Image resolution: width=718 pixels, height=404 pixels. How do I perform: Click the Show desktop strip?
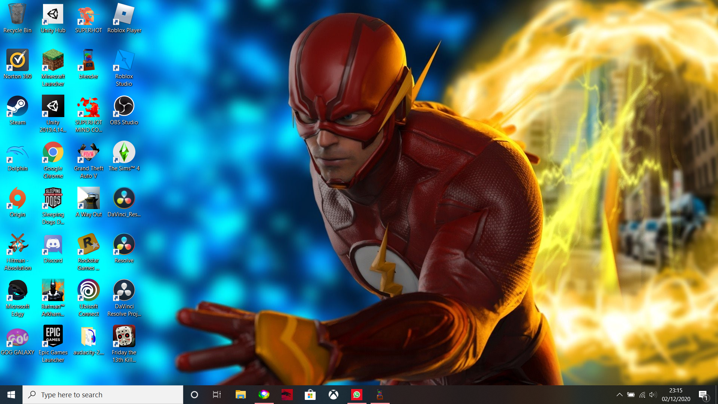tap(716, 395)
